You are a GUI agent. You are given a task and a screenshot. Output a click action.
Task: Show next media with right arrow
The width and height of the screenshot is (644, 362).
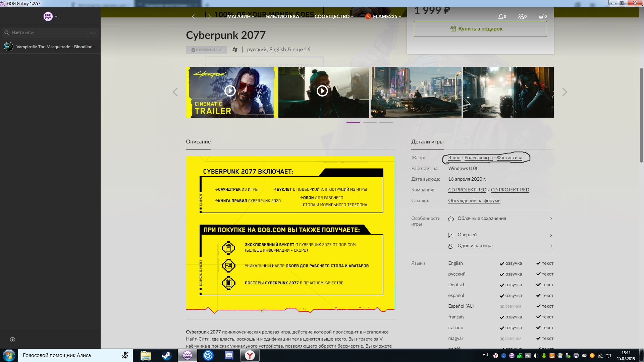point(565,92)
